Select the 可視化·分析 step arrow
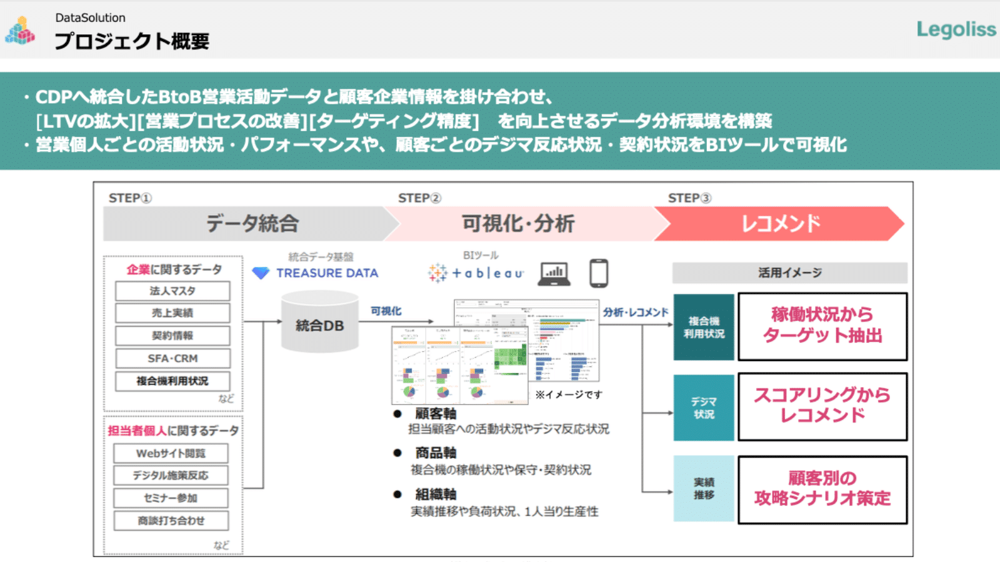1000x562 pixels. click(519, 224)
